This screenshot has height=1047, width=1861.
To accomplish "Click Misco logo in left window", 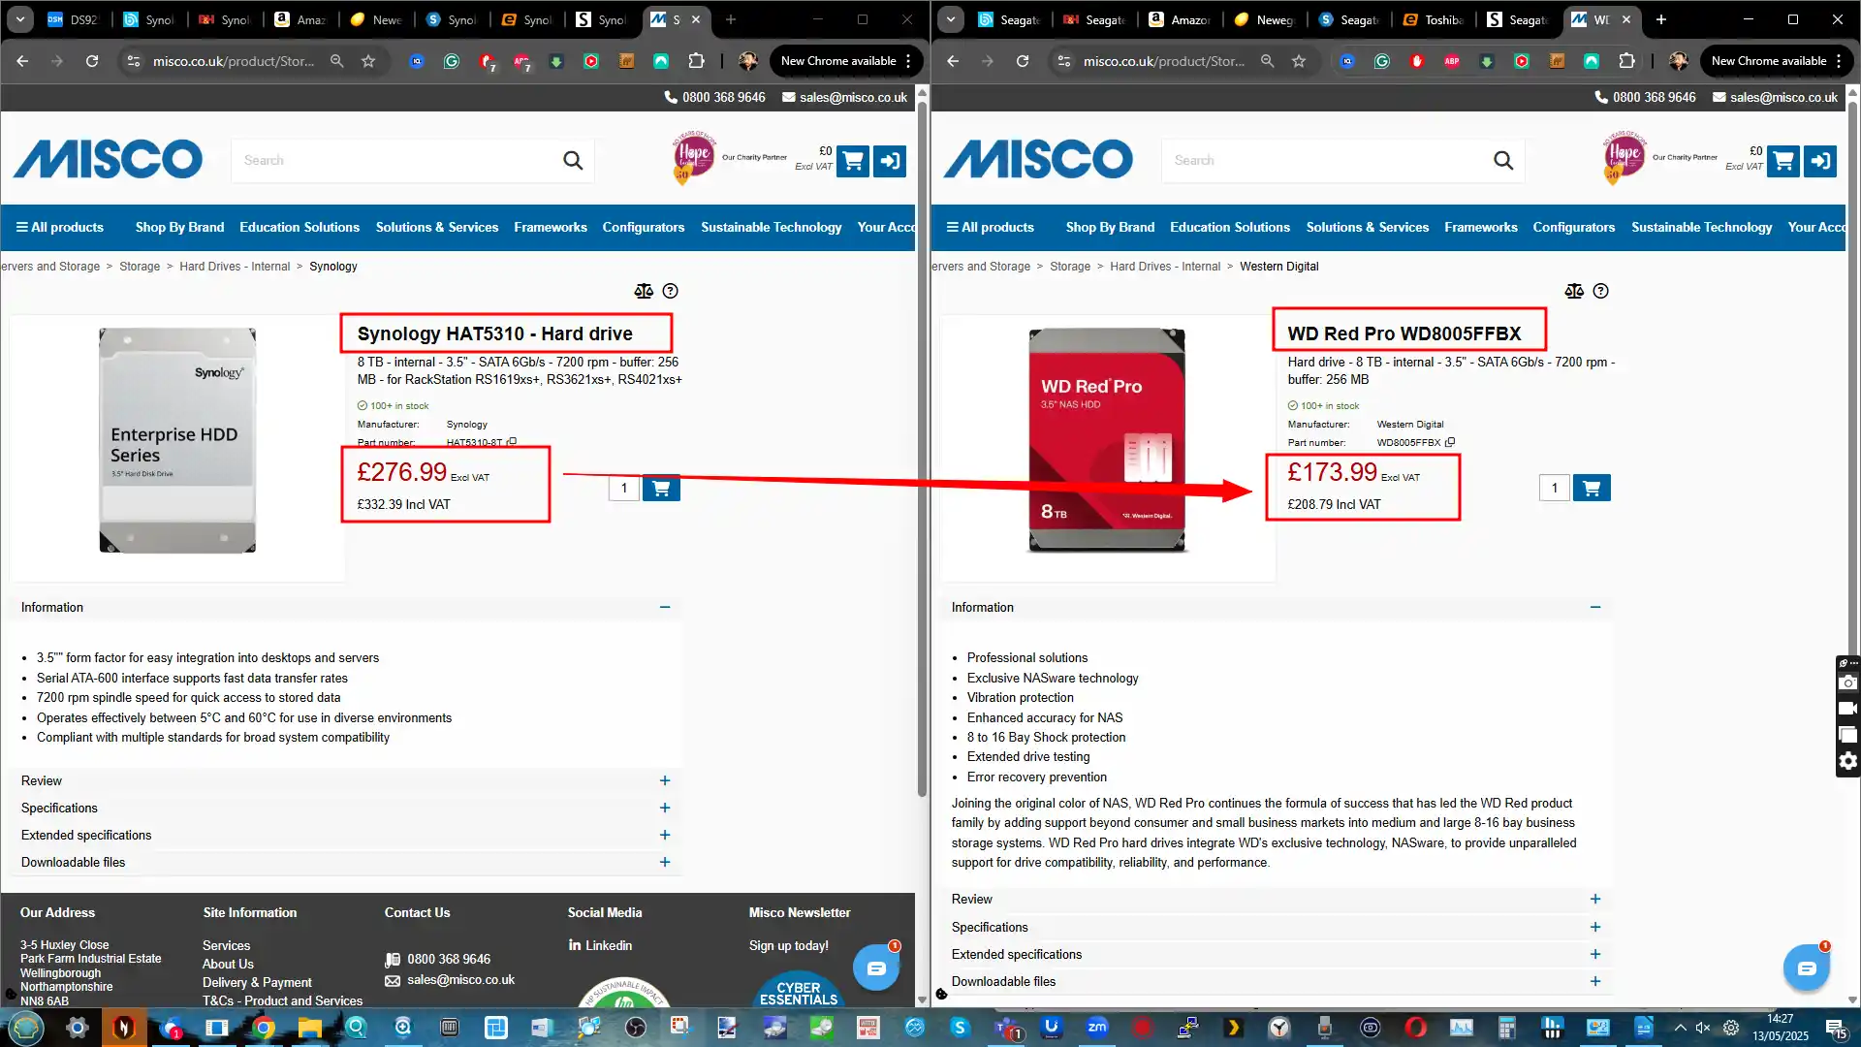I will [x=108, y=160].
